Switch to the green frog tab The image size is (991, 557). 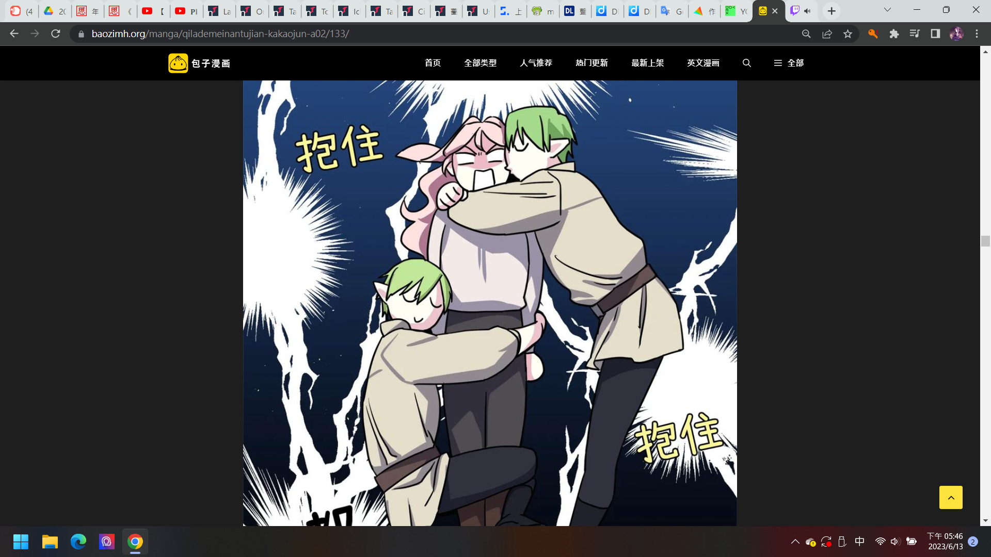(542, 11)
